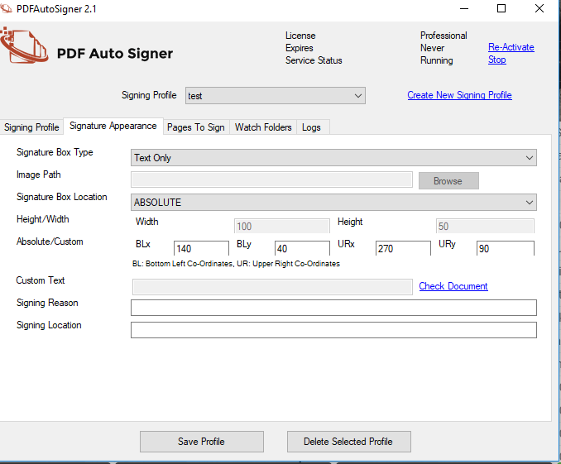Viewport: 561px width, 464px height.
Task: Click the BLx field showing 140
Action: (x=201, y=248)
